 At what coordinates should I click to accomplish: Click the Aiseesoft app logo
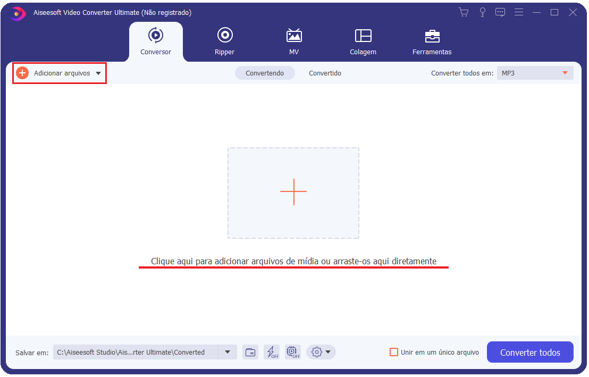[18, 13]
